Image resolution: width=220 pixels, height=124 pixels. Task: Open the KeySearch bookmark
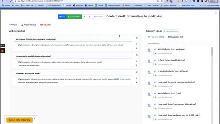[x=137, y=6]
